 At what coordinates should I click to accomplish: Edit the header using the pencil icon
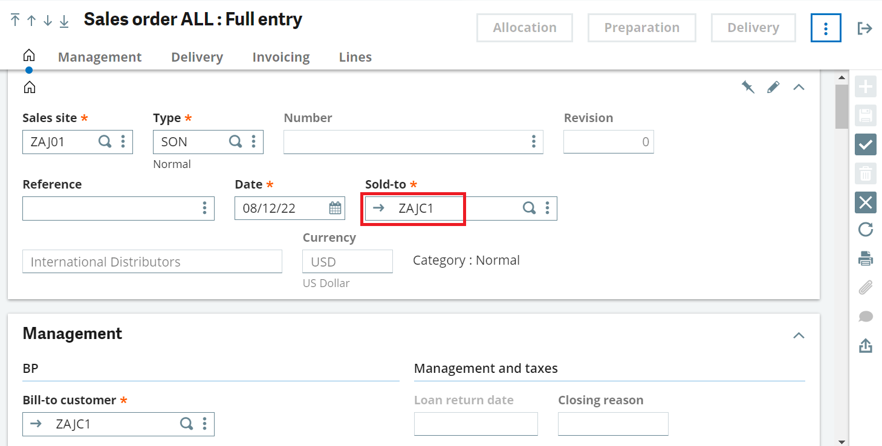point(773,86)
